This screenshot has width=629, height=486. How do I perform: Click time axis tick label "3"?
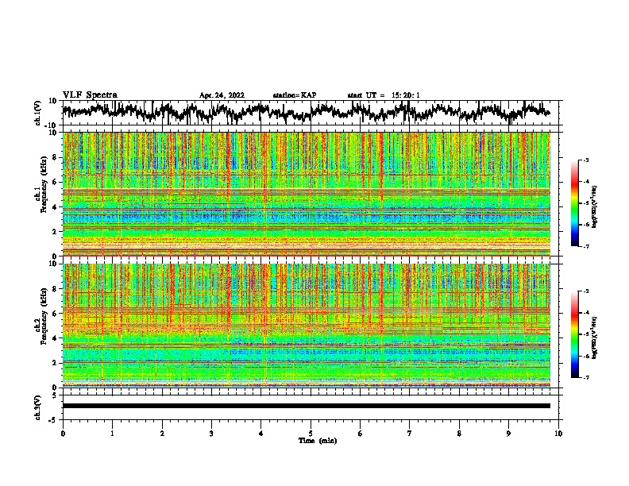point(211,434)
